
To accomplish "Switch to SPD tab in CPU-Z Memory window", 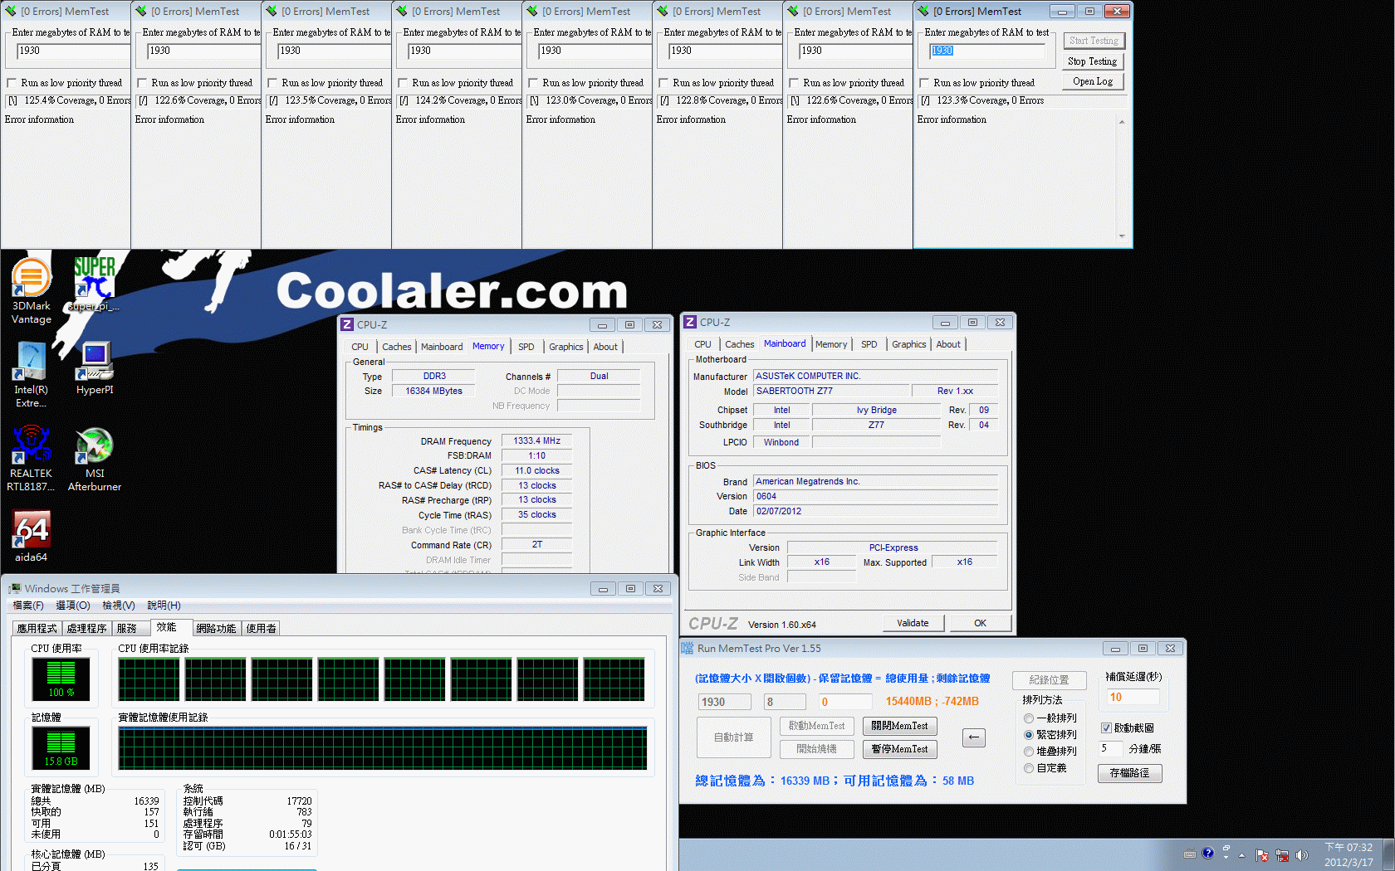I will [x=526, y=347].
